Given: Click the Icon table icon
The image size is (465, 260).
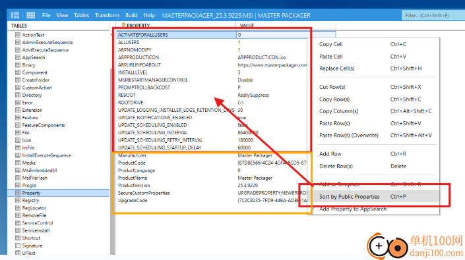Looking at the screenshot, I should click(18, 140).
